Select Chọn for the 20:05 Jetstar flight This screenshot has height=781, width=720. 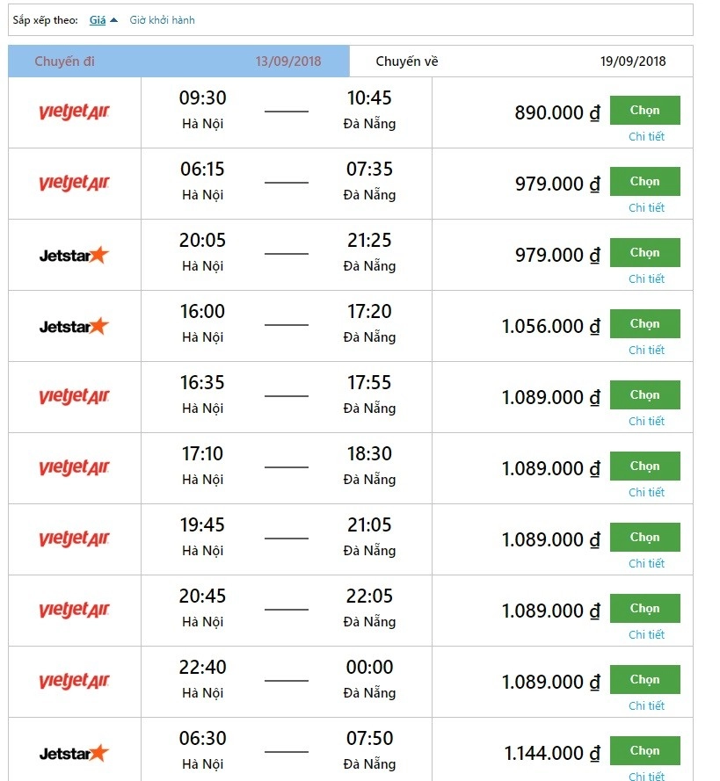[644, 253]
